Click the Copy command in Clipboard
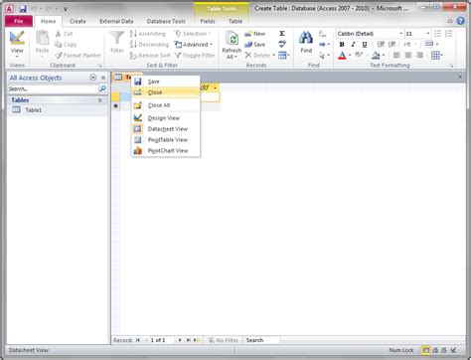 coord(66,45)
